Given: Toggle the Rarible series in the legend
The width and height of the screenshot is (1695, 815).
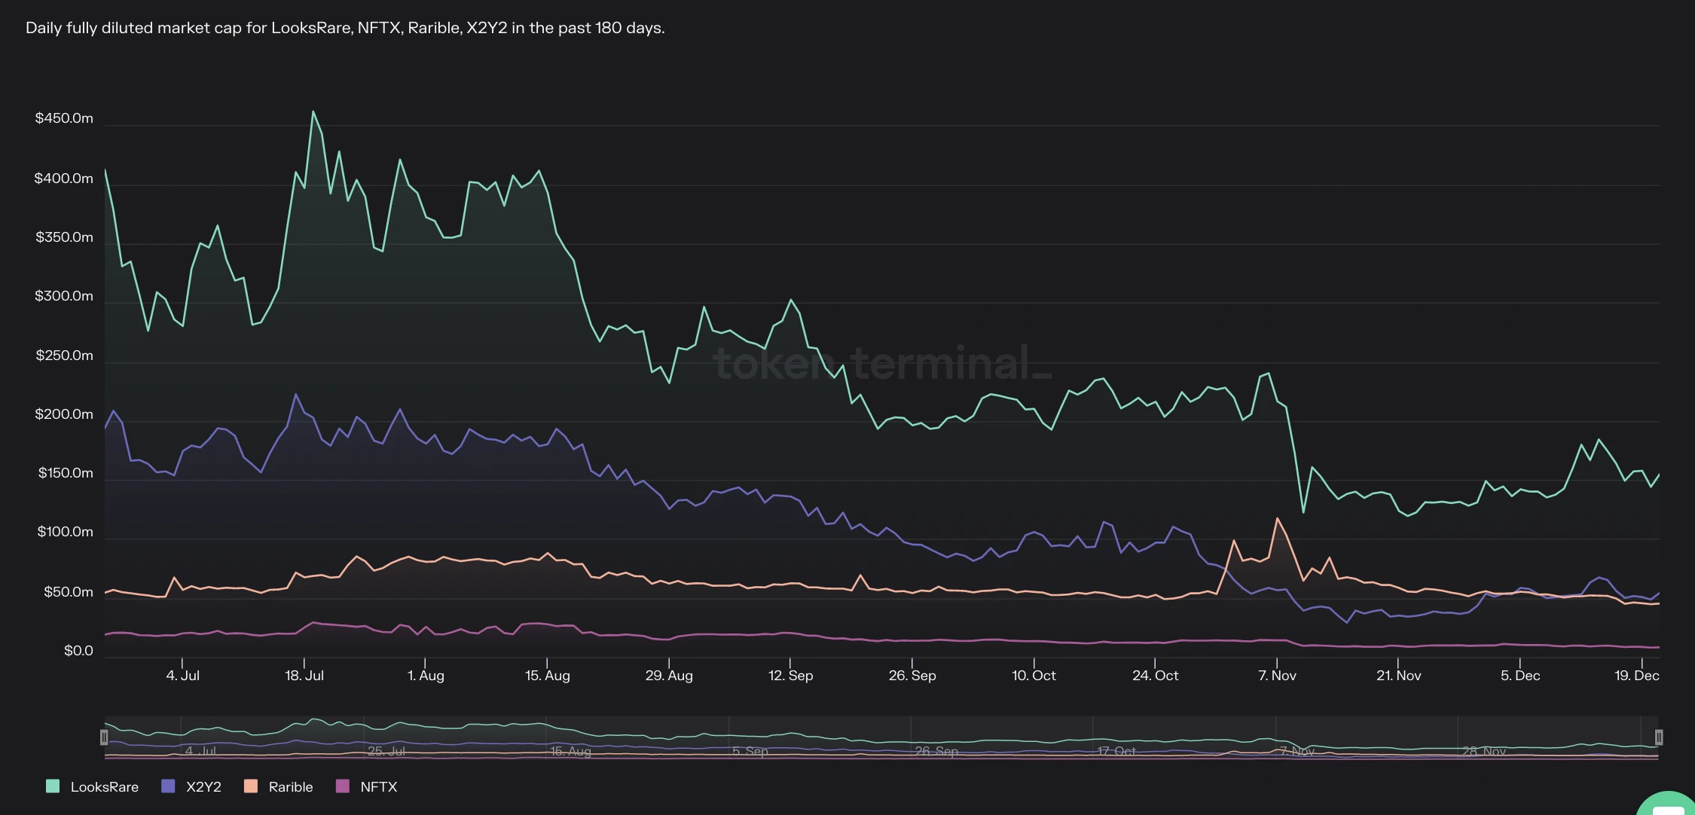Looking at the screenshot, I should coord(279,786).
